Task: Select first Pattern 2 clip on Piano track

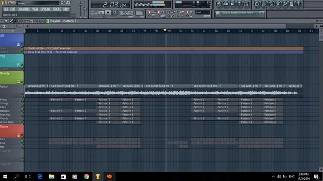Action: 61,100
